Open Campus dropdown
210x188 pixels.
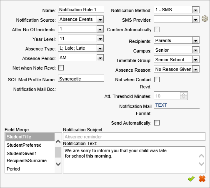tap(195, 50)
